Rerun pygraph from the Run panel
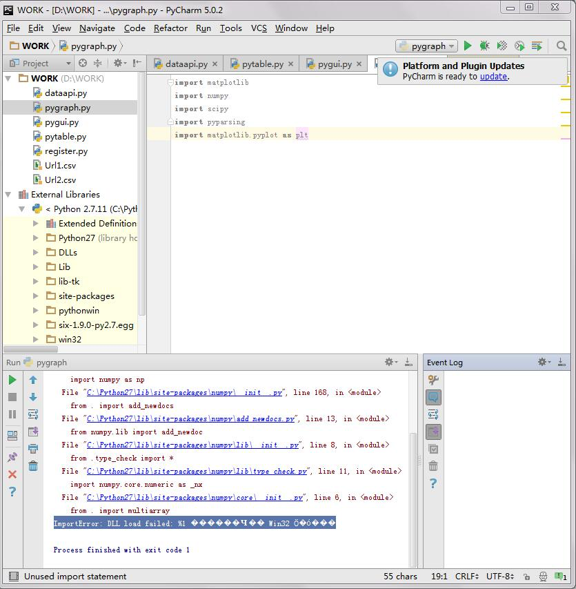 [x=12, y=380]
